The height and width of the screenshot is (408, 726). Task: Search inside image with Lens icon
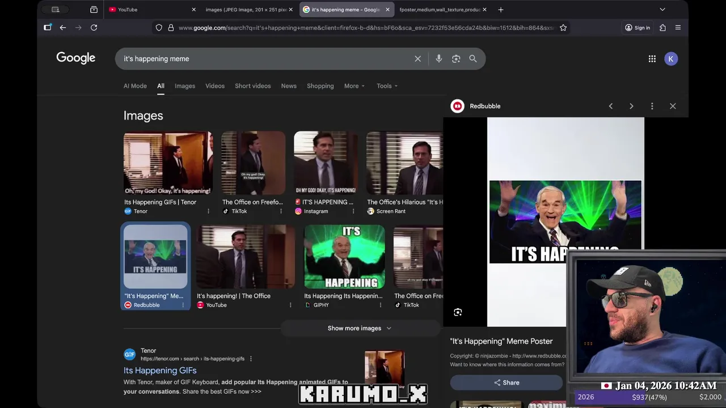click(x=458, y=312)
